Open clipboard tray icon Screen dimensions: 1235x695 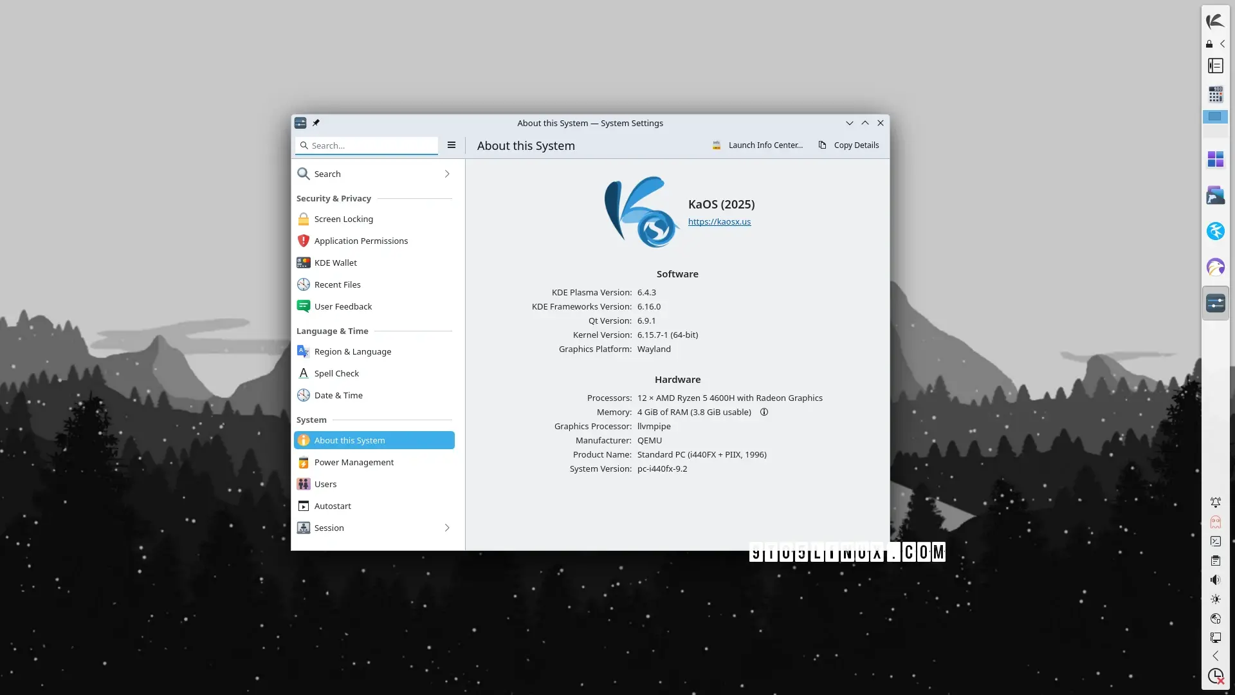click(1215, 561)
